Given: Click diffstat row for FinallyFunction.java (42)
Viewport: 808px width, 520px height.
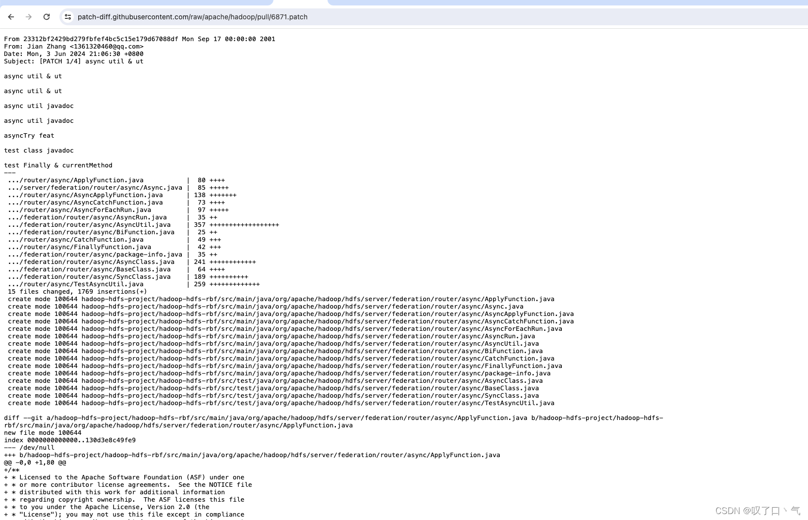Looking at the screenshot, I should click(114, 247).
